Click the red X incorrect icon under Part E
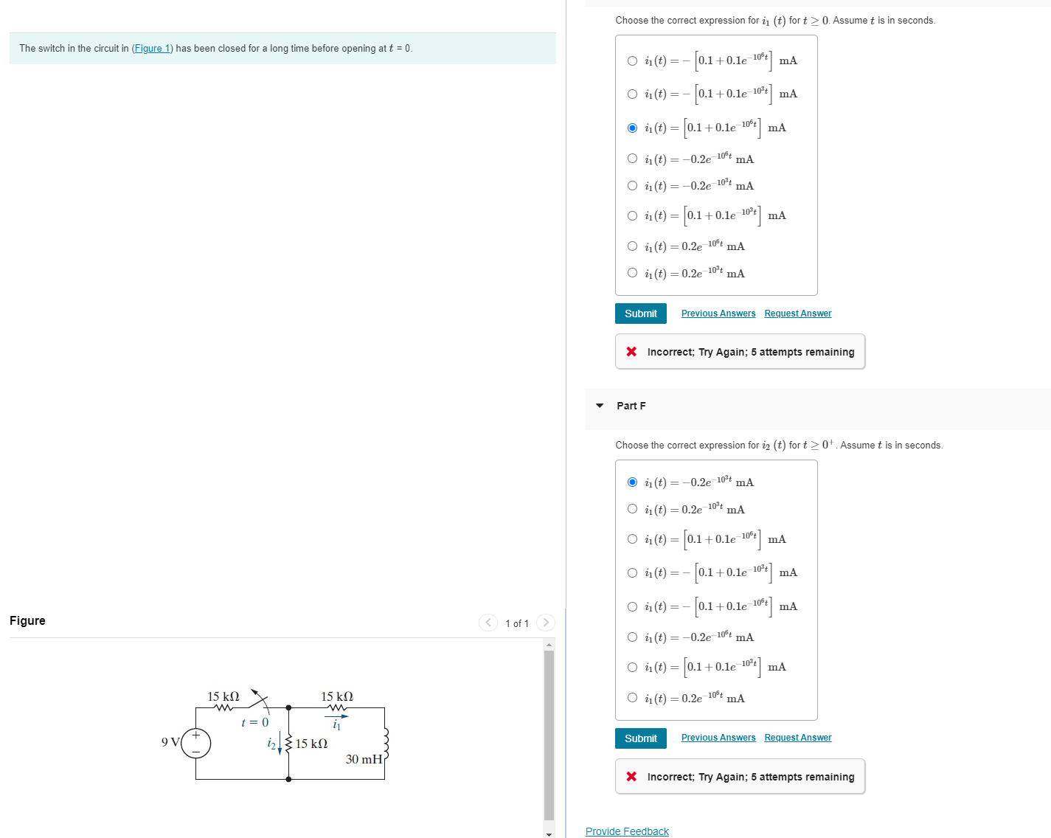Image resolution: width=1051 pixels, height=838 pixels. [632, 351]
